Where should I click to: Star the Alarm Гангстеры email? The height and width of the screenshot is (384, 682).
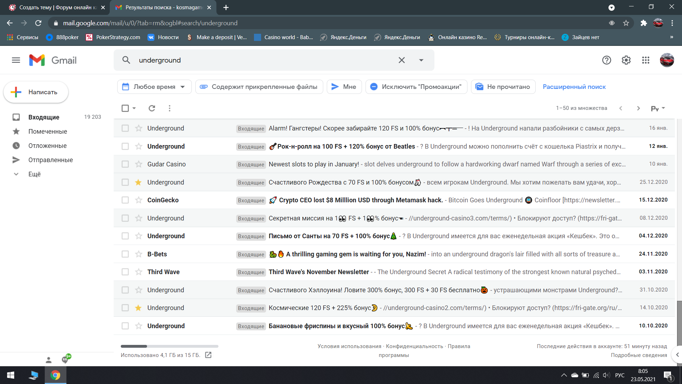tap(139, 128)
